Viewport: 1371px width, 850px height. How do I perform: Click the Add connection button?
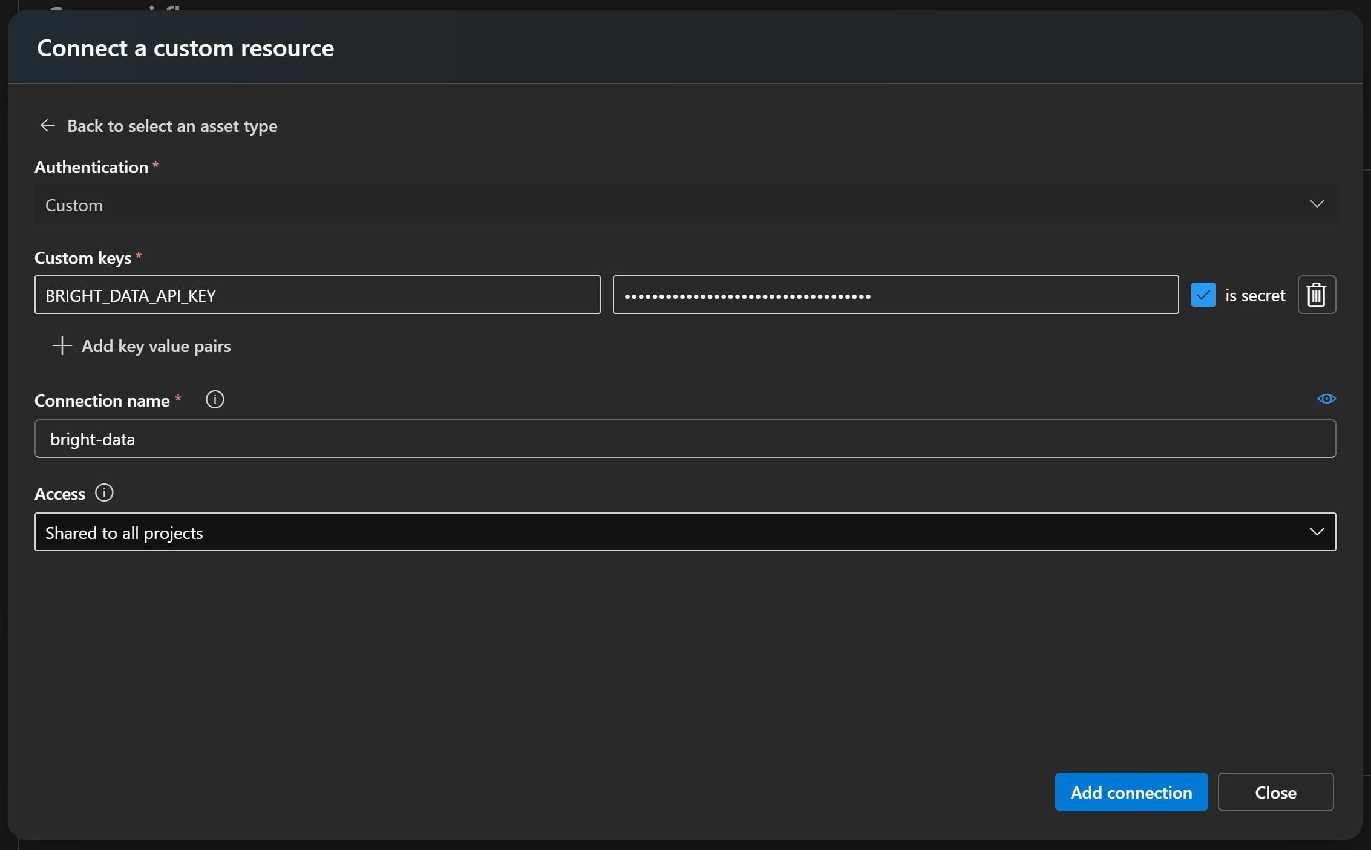pos(1131,792)
